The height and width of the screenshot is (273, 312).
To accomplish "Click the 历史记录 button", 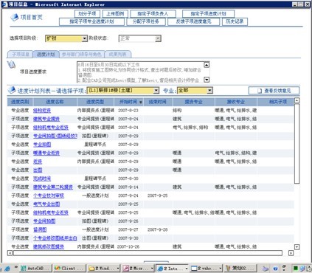I will 235,21.
